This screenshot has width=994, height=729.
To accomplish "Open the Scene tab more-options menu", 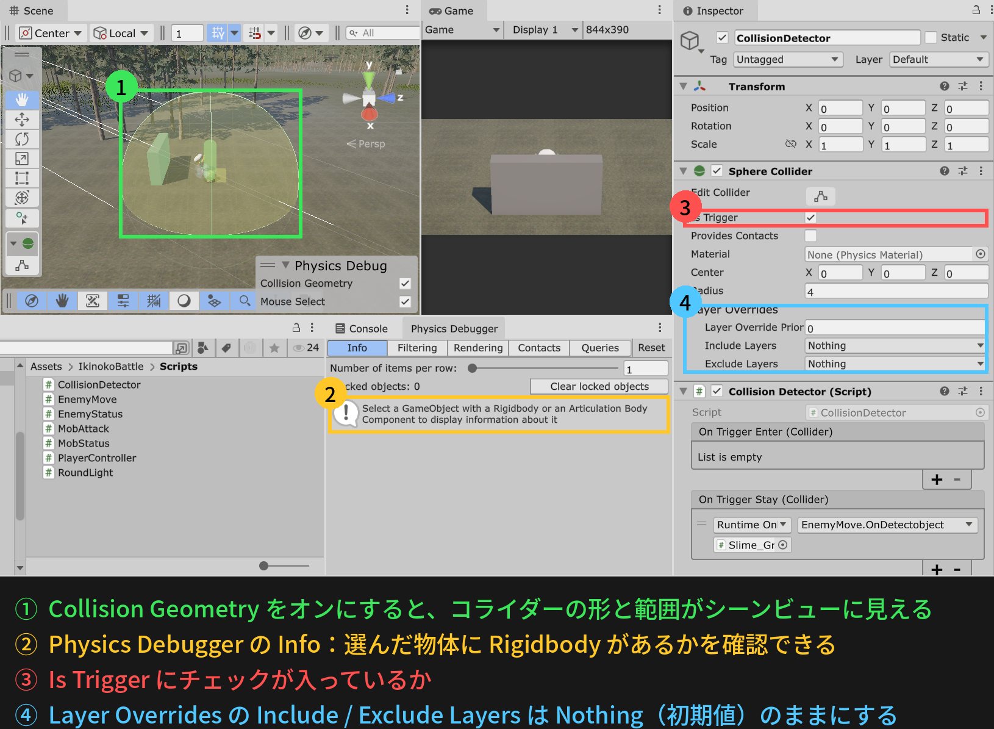I will [407, 10].
